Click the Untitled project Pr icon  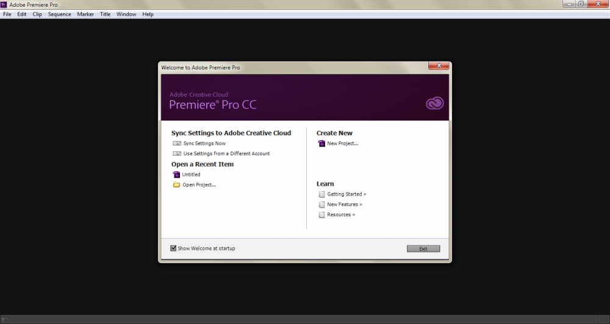177,174
